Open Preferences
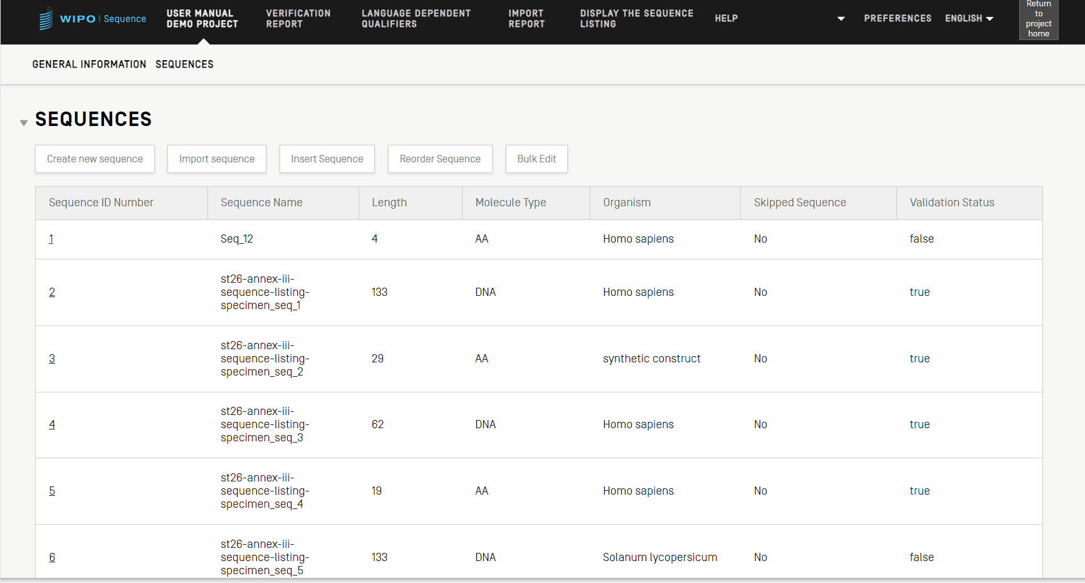The image size is (1085, 583). [897, 19]
